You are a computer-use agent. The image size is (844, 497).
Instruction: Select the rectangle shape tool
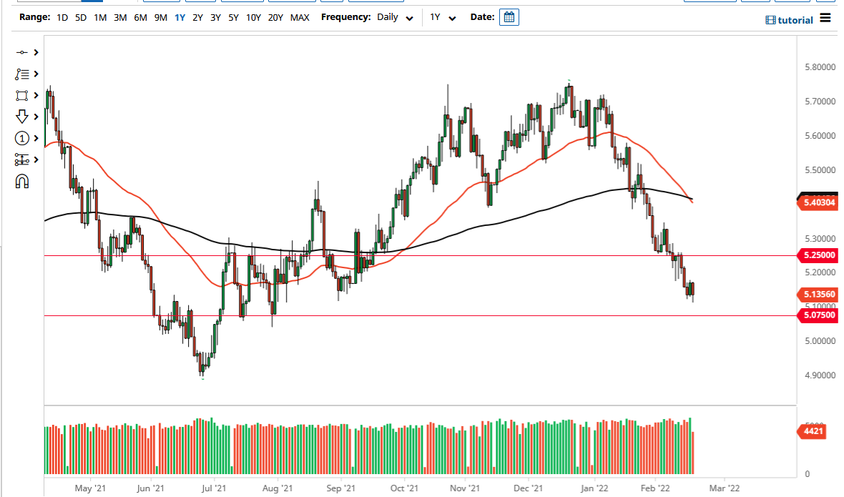(21, 95)
